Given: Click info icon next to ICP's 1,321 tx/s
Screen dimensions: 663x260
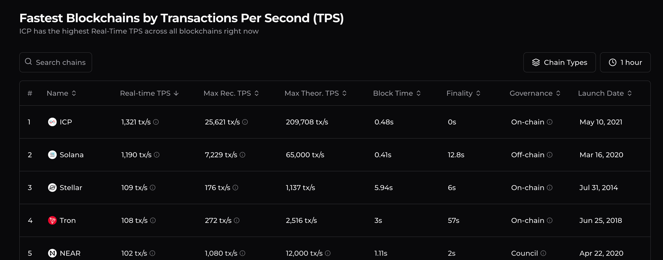Looking at the screenshot, I should pos(156,122).
